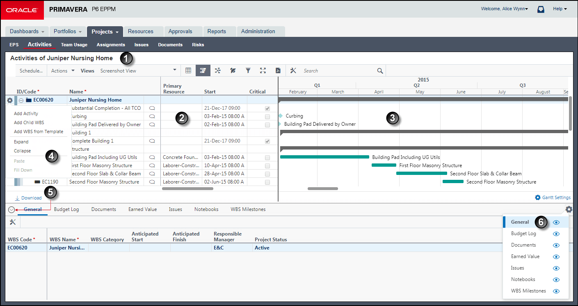The image size is (578, 306).
Task: Click the download arrow icon
Action: 17,198
